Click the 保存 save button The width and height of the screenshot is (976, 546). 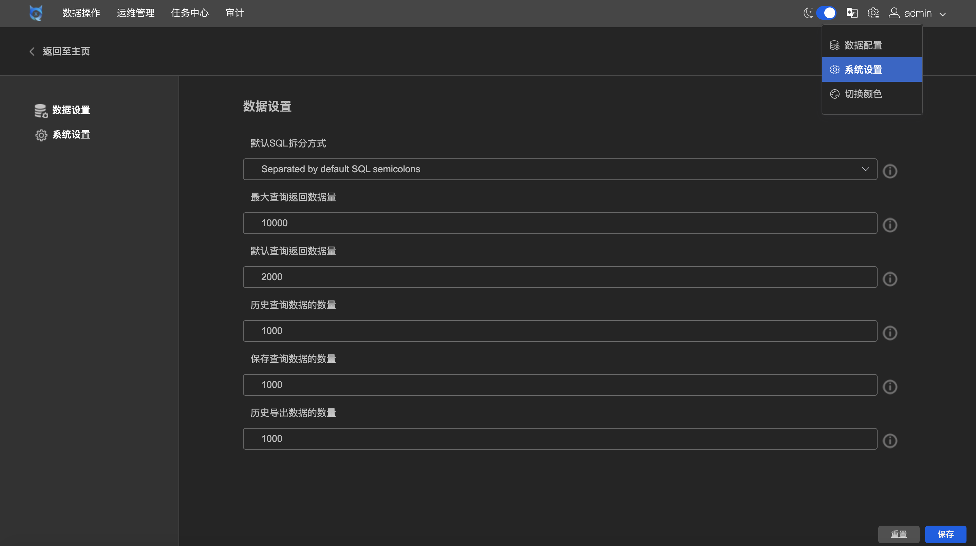(946, 534)
